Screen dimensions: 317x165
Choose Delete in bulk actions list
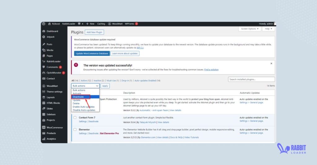[85, 104]
